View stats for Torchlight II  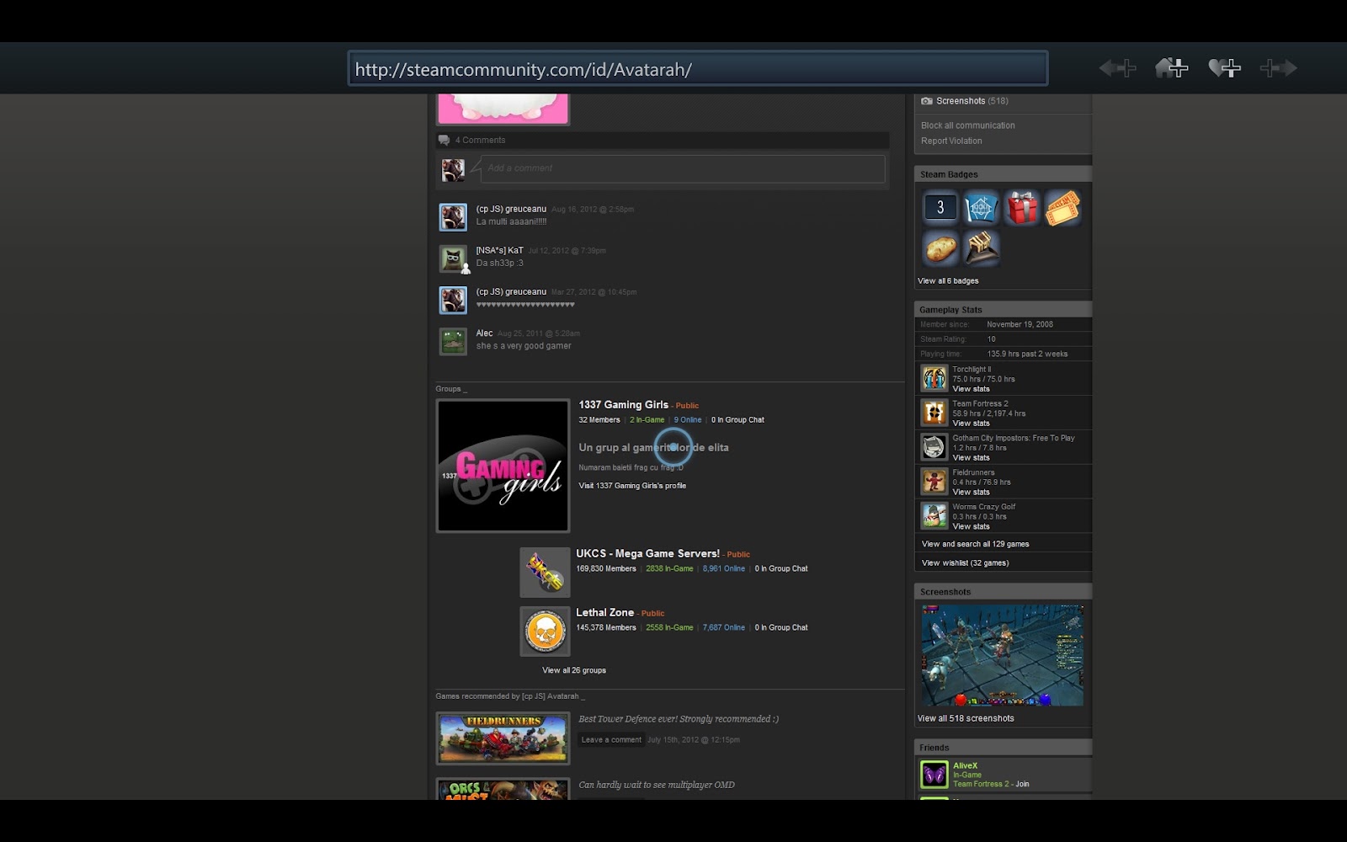point(971,389)
